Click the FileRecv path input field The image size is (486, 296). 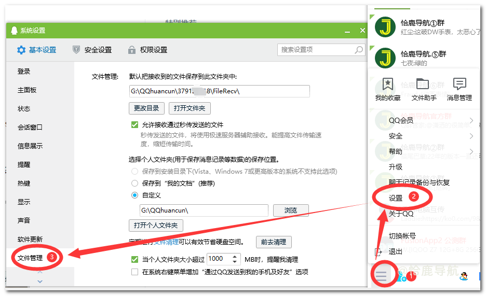(x=220, y=91)
